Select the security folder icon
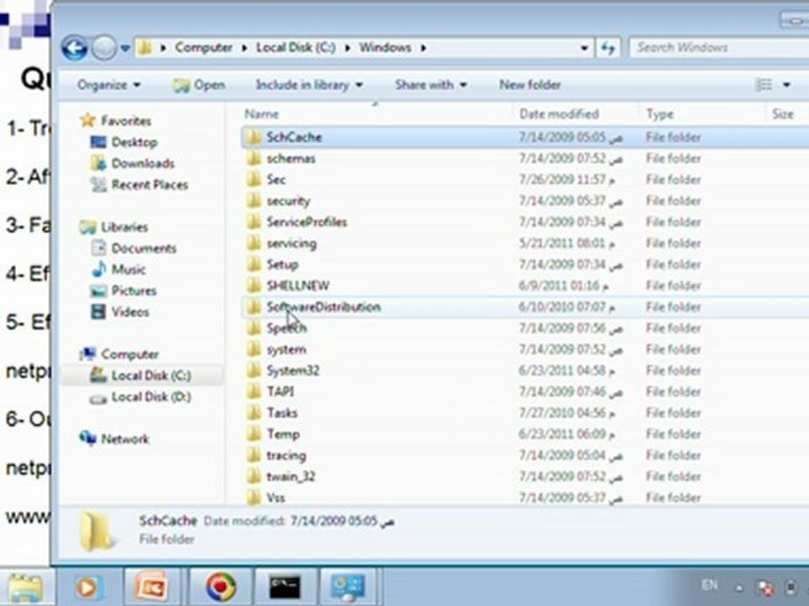809x606 pixels. coord(254,200)
